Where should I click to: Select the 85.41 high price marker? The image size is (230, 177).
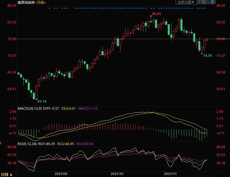pyautogui.click(x=156, y=14)
